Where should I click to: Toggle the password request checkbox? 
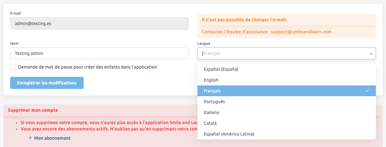click(13, 67)
